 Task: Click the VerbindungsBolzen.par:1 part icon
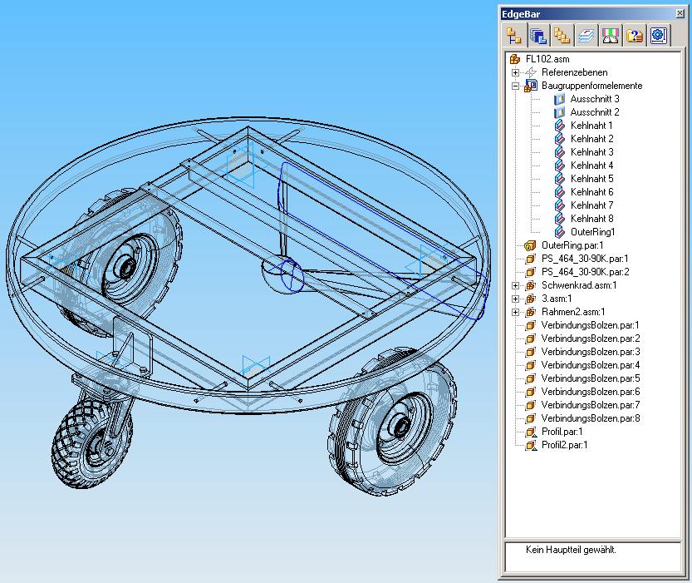(x=531, y=325)
